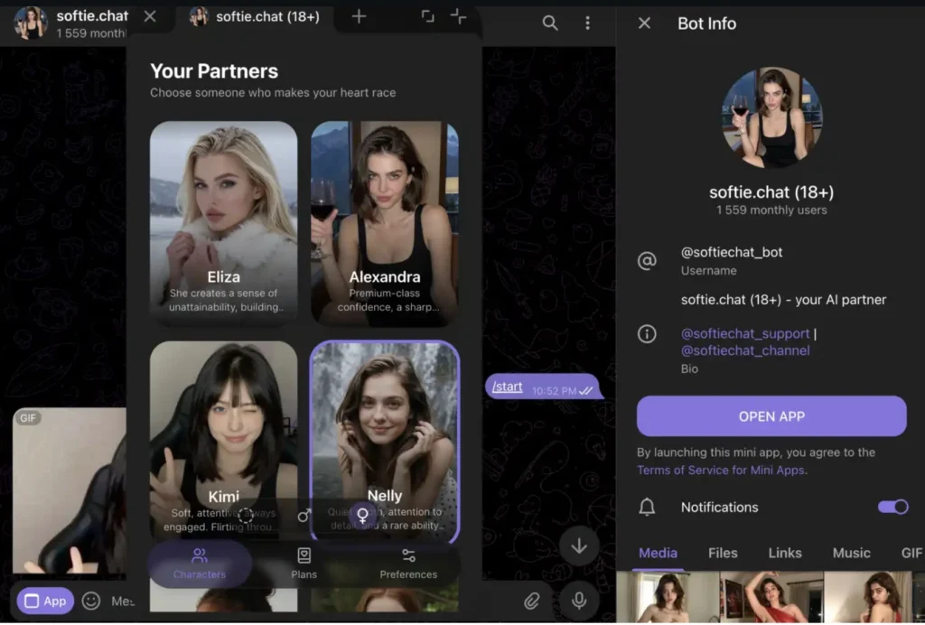
Task: Record a voice message with microphone
Action: tap(579, 601)
